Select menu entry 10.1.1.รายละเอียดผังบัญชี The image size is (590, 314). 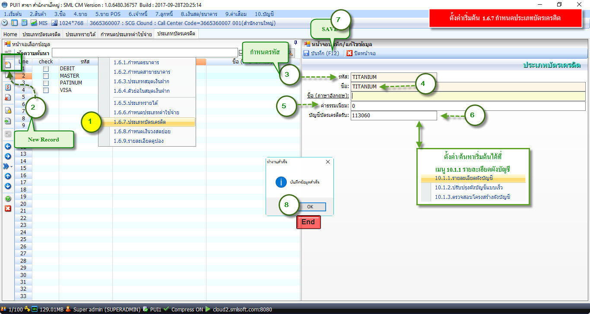473,178
